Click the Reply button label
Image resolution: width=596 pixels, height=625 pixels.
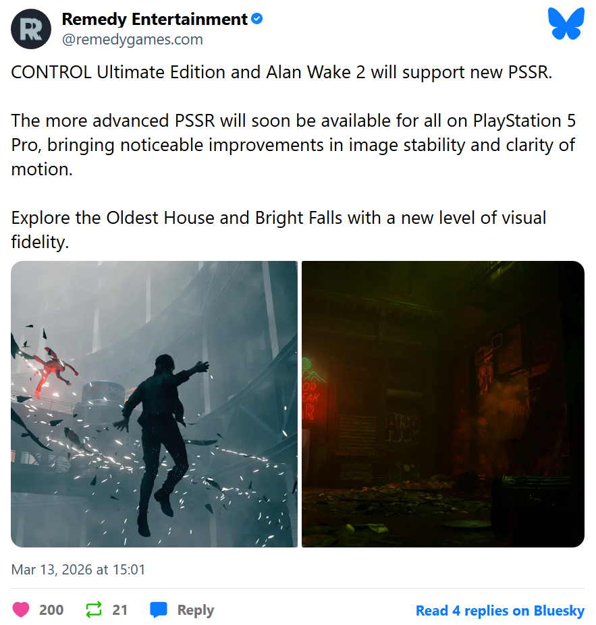coord(196,610)
